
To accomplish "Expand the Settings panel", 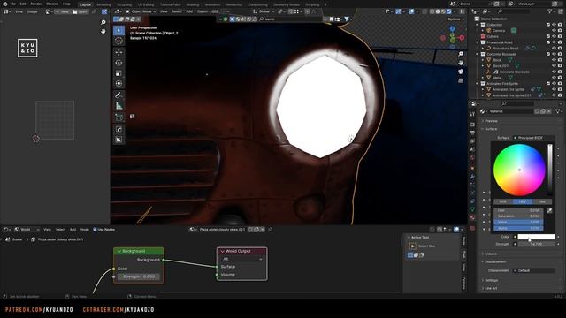I will [x=491, y=280].
